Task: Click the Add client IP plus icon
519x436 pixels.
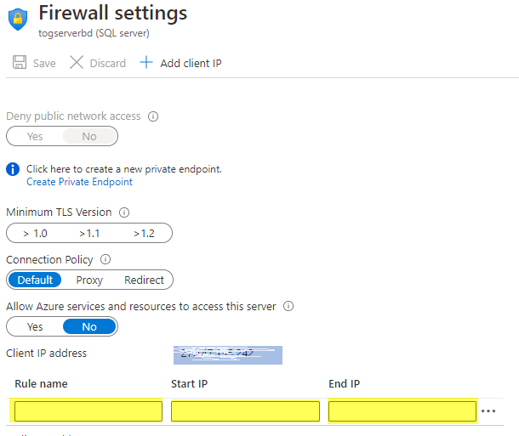Action: [x=145, y=63]
